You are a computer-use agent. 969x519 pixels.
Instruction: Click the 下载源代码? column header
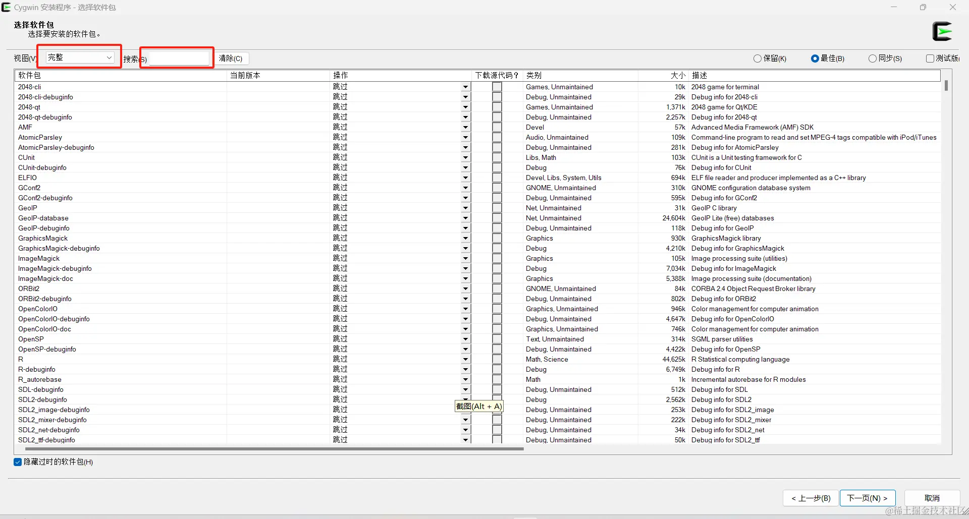[x=498, y=75]
